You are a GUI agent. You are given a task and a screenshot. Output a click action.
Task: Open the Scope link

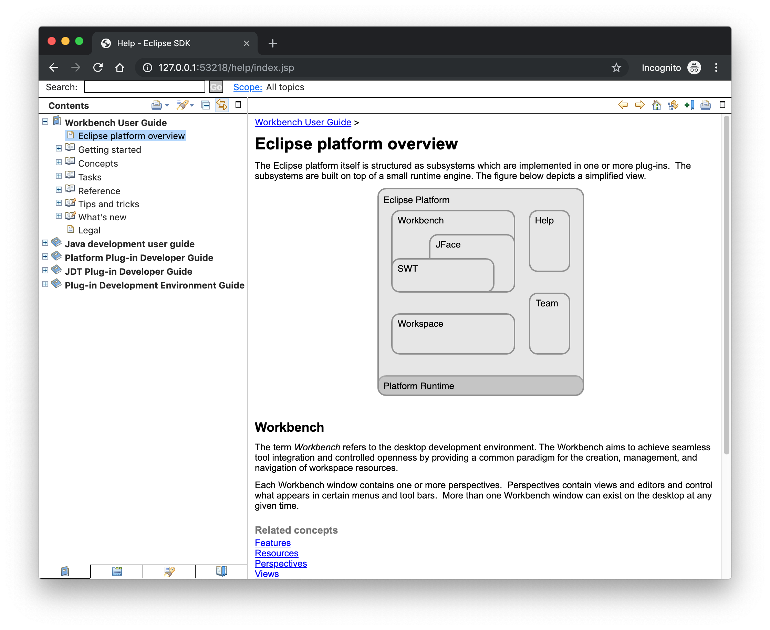(x=247, y=87)
